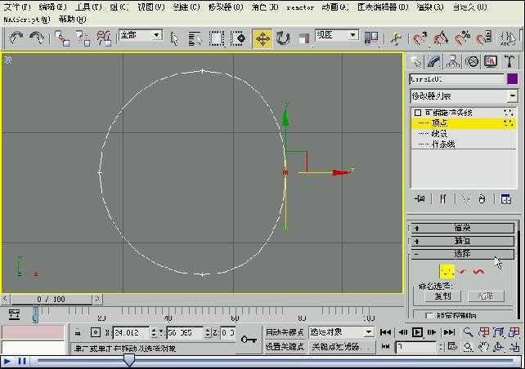Expand the 渲染 rollout
525x369 pixels.
click(x=462, y=228)
